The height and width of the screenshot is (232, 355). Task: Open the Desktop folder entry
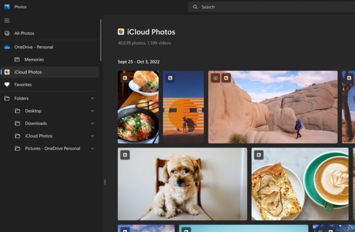point(50,111)
